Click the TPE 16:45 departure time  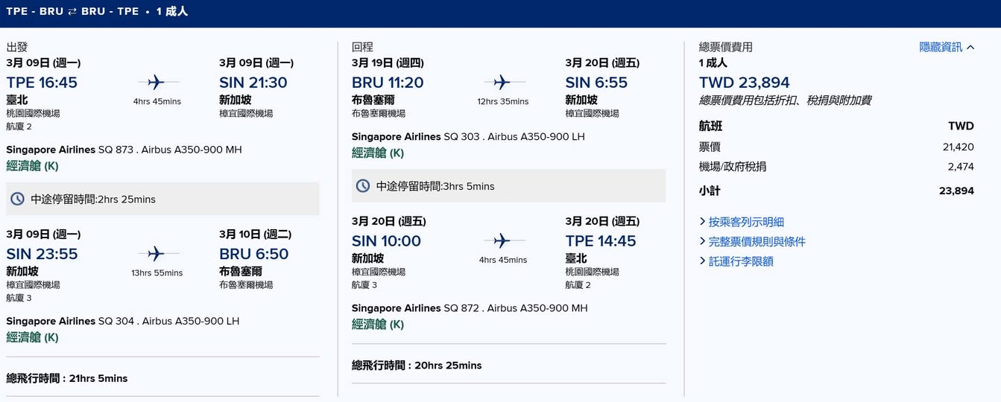point(42,83)
